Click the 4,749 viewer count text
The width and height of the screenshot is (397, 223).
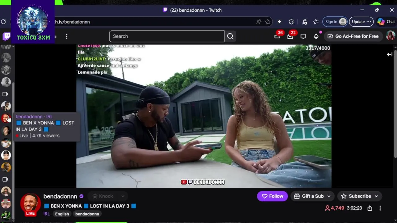[337, 208]
